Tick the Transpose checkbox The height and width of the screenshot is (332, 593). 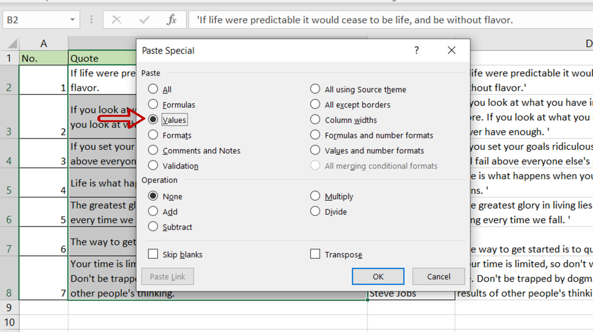(315, 254)
